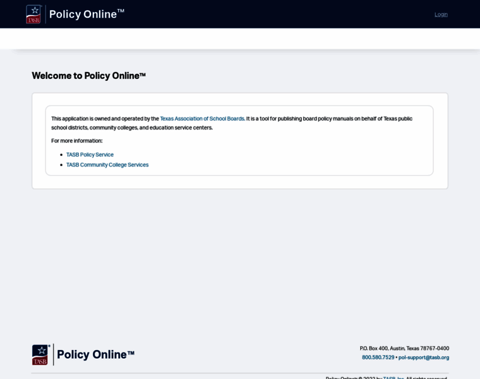Click the footer TASB logo
The height and width of the screenshot is (379, 480).
click(41, 354)
